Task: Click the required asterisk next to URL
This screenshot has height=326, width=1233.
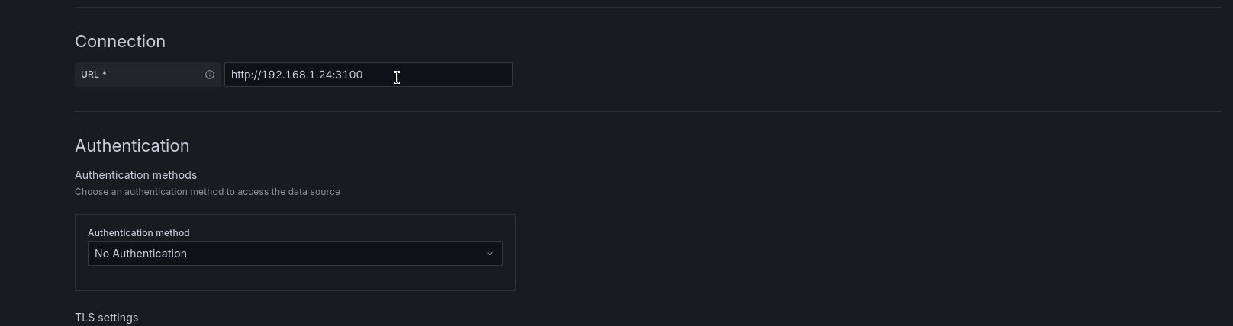Action: [x=105, y=75]
